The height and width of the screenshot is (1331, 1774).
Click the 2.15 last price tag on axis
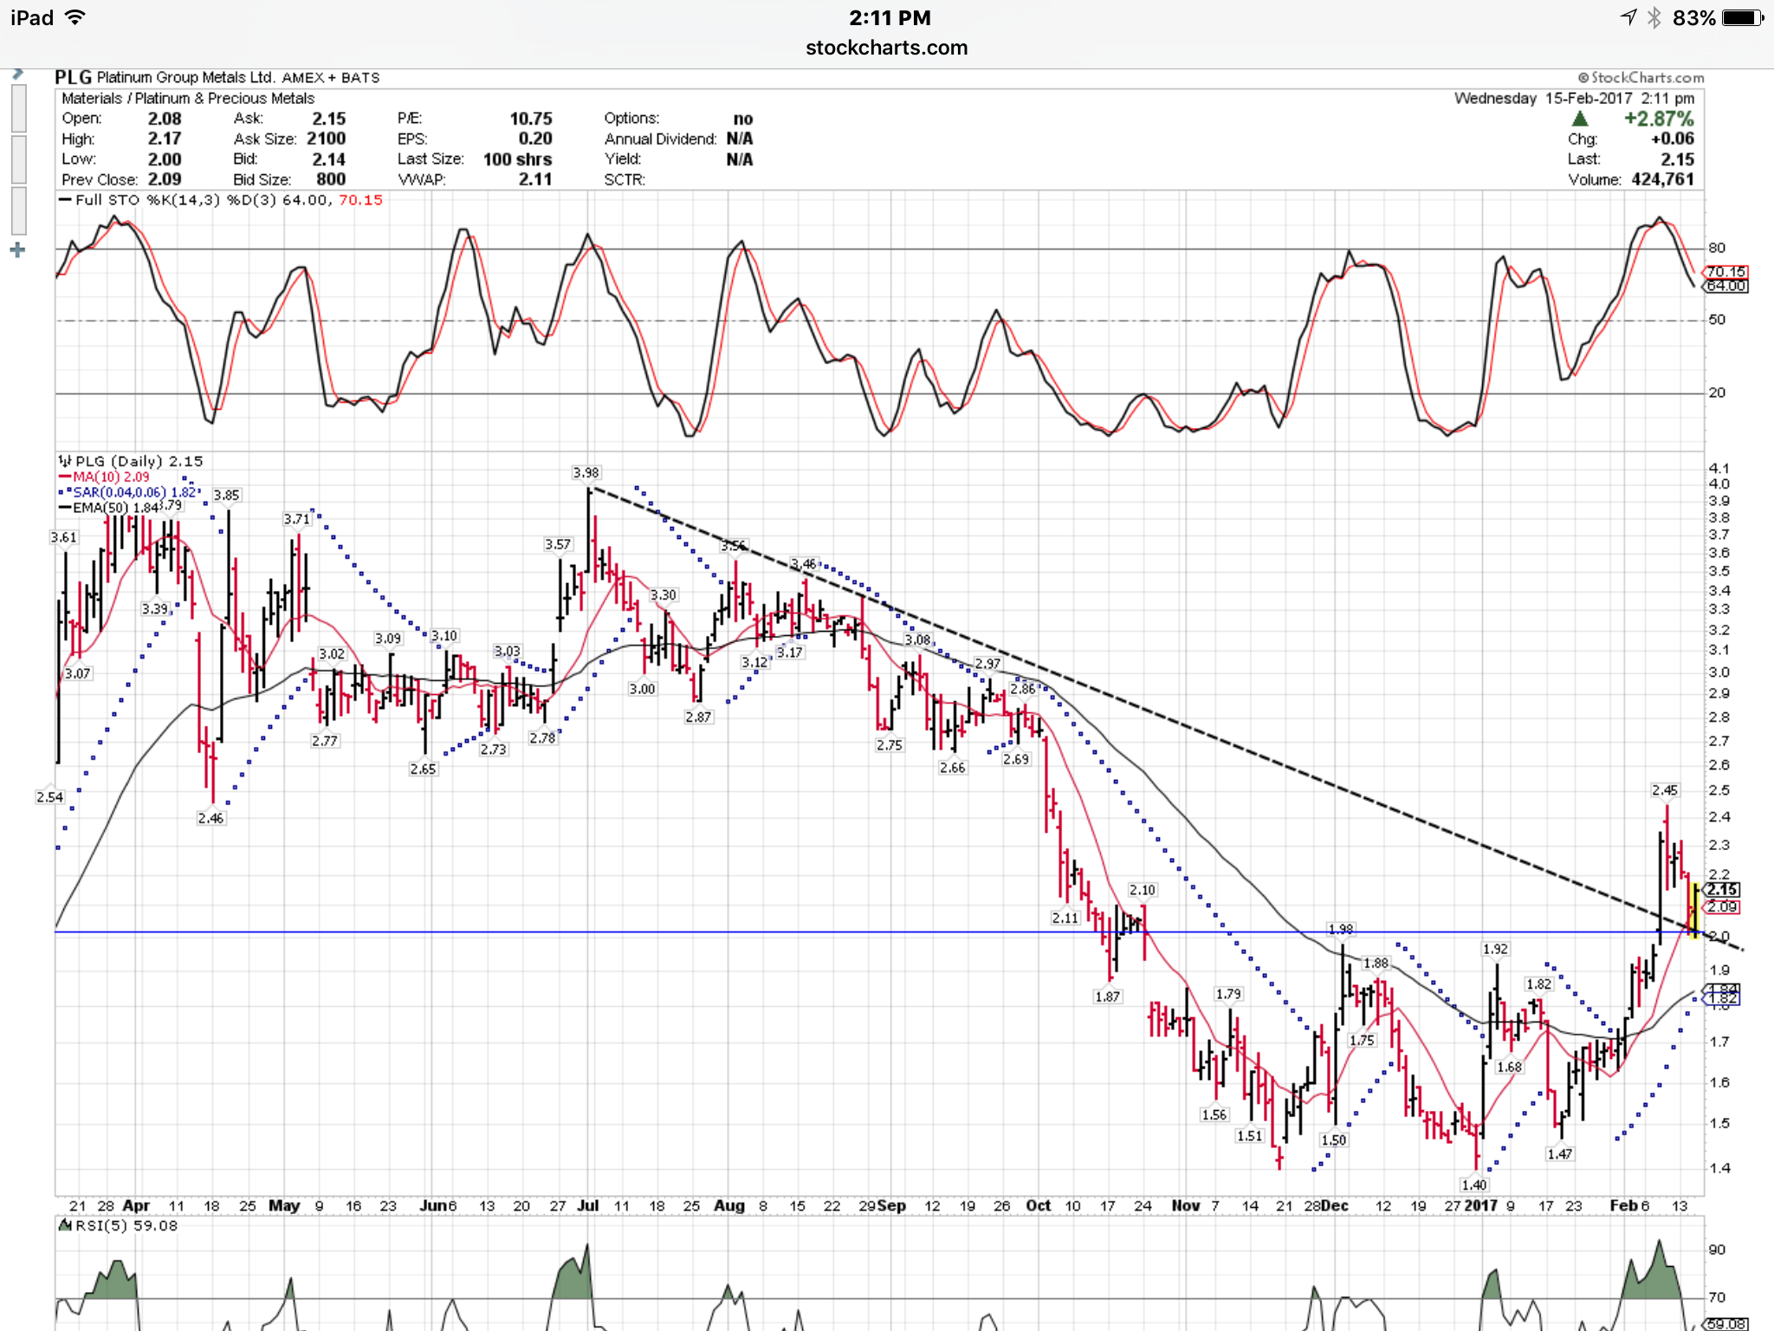pyautogui.click(x=1723, y=890)
